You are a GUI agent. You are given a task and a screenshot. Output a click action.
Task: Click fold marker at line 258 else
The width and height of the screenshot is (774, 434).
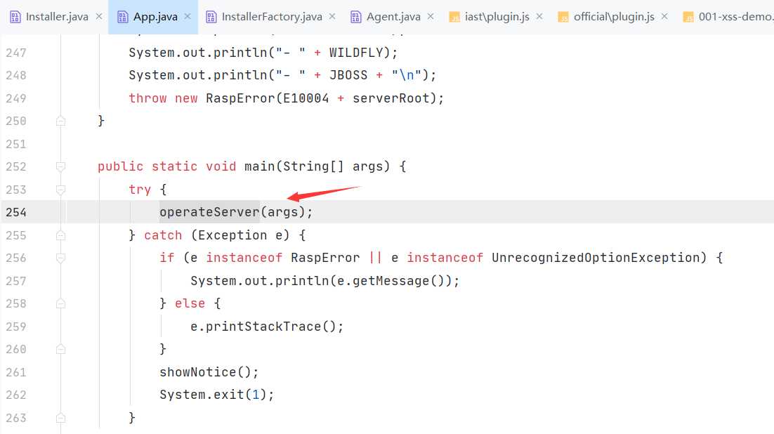coord(60,303)
